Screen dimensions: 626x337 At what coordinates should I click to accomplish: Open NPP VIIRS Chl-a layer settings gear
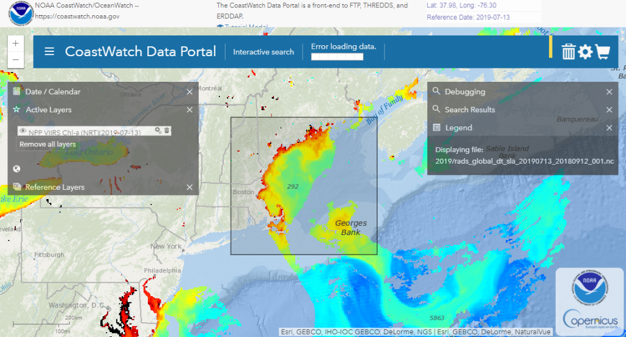click(x=158, y=131)
